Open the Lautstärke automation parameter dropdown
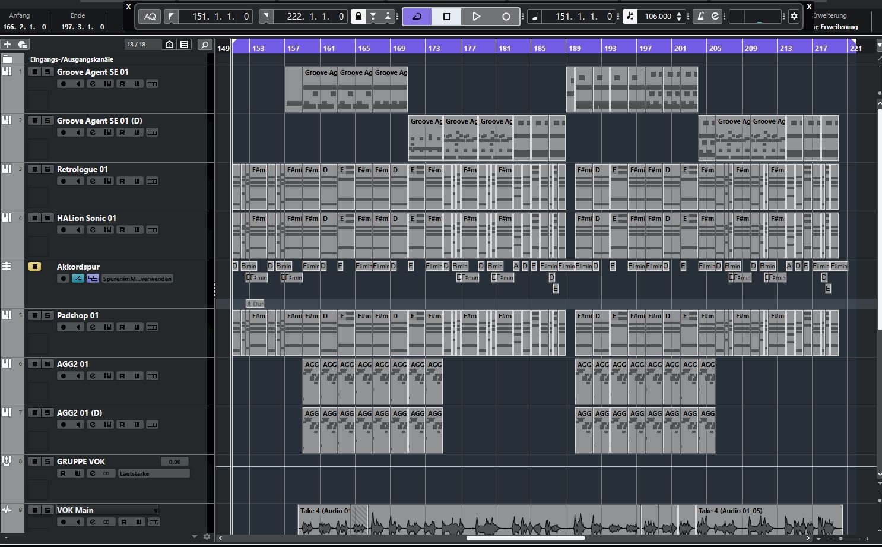The image size is (882, 547). pyautogui.click(x=154, y=473)
